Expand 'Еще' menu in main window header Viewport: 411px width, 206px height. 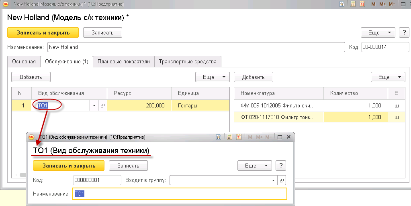[378, 33]
